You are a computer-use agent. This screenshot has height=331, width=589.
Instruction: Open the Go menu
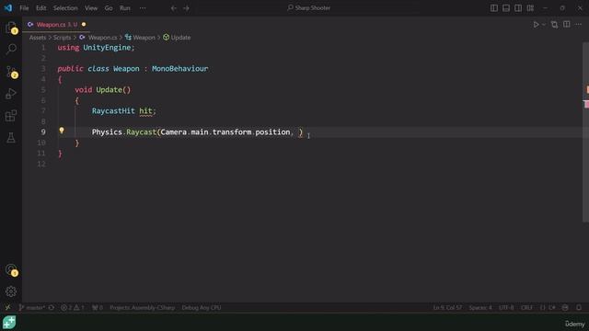click(x=109, y=8)
